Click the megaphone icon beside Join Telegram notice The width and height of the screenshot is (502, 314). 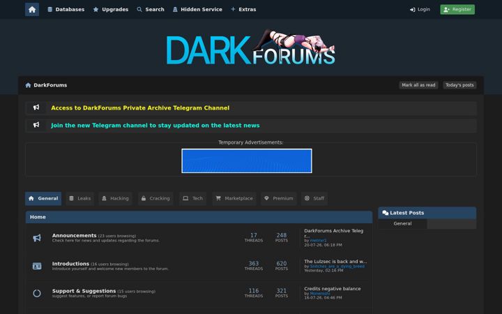pos(36,125)
